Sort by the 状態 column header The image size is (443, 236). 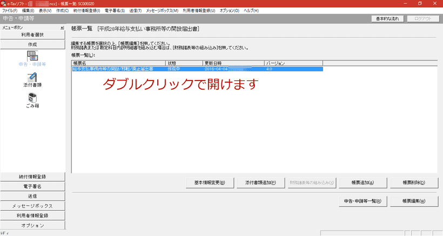pos(184,63)
